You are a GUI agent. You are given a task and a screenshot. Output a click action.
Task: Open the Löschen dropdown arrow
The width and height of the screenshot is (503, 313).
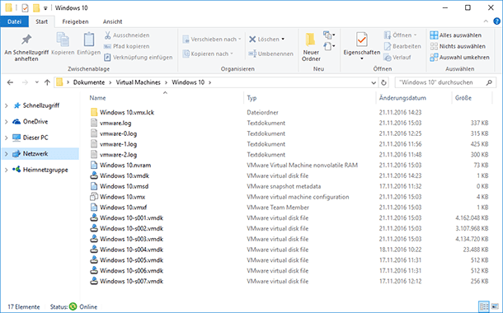tap(283, 39)
